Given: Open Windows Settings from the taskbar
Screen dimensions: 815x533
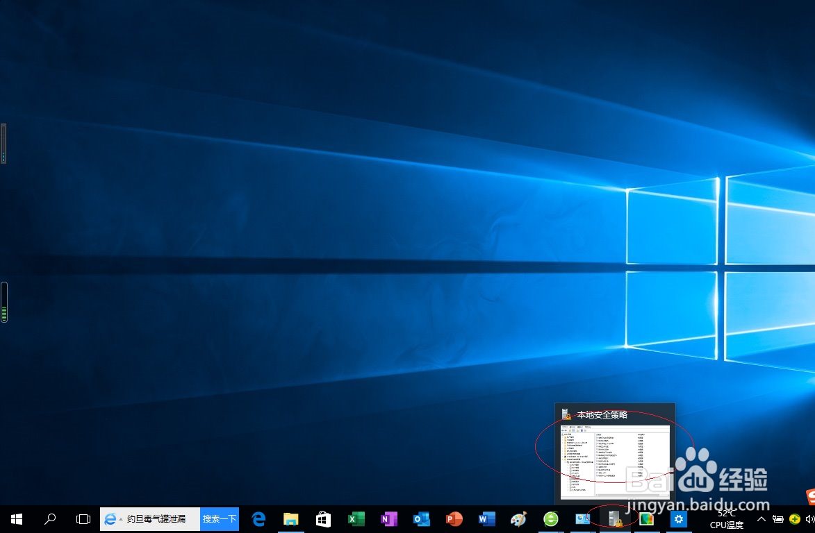Looking at the screenshot, I should 678,518.
